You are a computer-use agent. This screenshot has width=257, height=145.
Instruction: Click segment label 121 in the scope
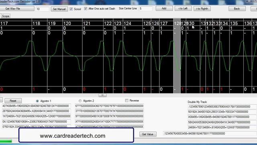pos(87,23)
